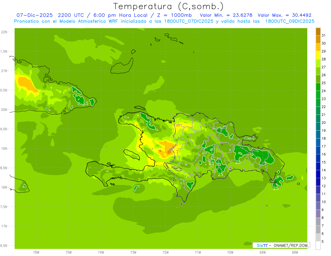Pick the blue legend swatch between 14 and 15

(x=318, y=166)
